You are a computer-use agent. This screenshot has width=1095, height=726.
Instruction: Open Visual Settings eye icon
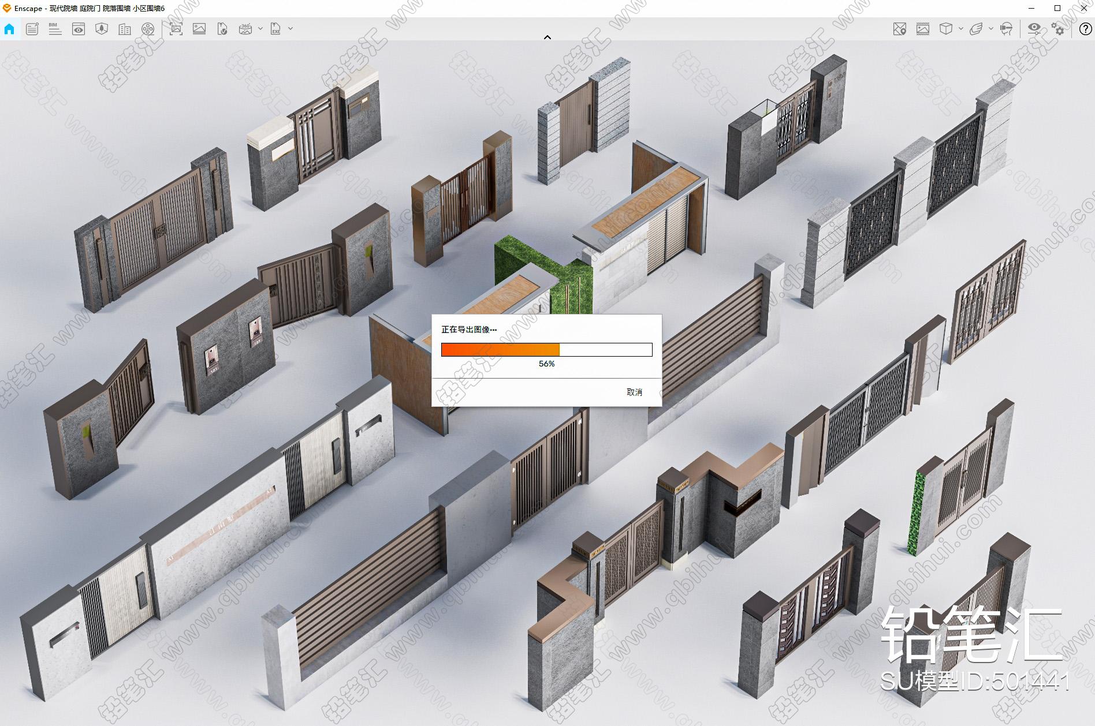[x=1034, y=29]
